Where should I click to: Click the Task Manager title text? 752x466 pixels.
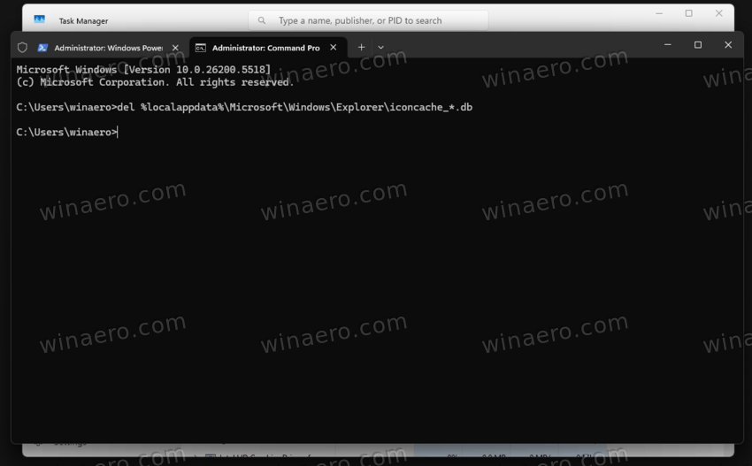(x=83, y=21)
